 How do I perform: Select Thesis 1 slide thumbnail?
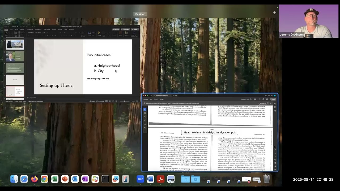pos(15,80)
